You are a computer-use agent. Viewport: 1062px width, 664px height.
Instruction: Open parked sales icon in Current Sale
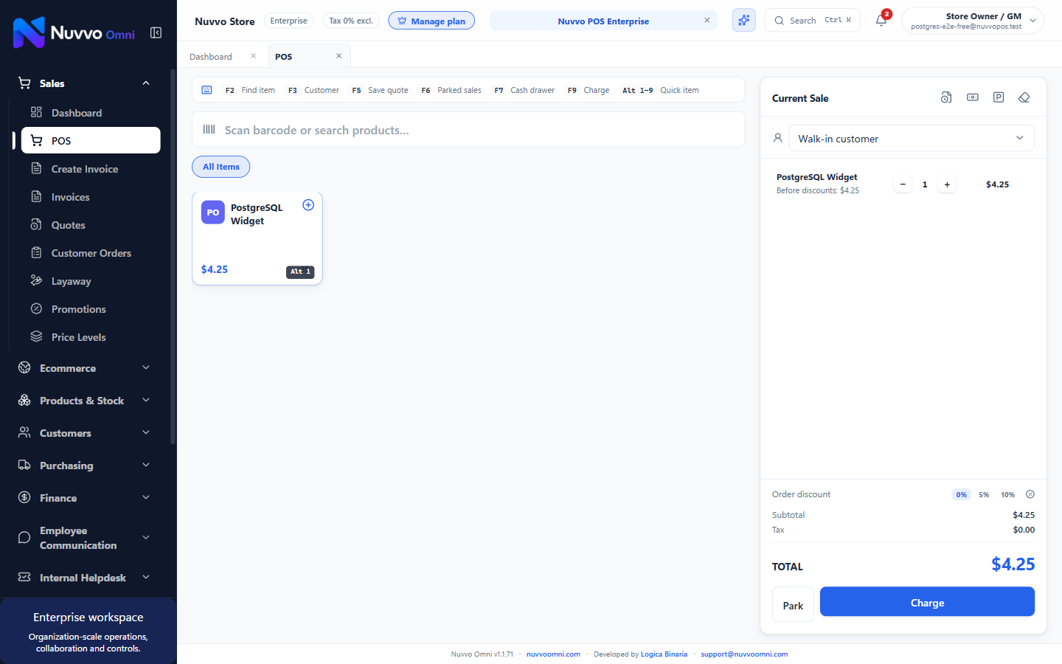[x=999, y=97]
